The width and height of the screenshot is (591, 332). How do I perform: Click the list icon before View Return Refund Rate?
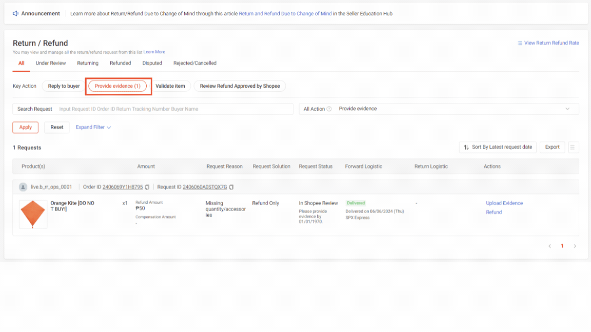pyautogui.click(x=521, y=43)
